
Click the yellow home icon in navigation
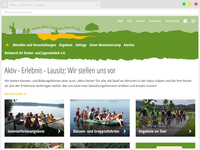pos(7,45)
